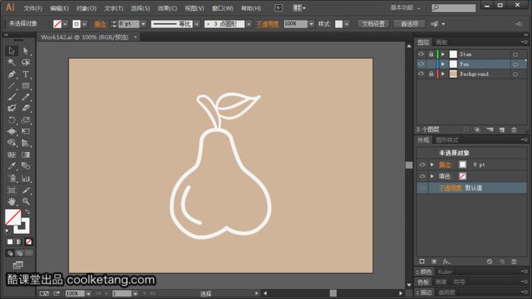Unlock the Background layer
532x299 pixels.
(x=431, y=74)
